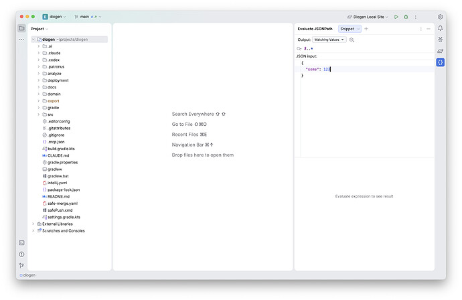Select the .codex folder
This screenshot has height=300, width=462.
click(x=54, y=60)
